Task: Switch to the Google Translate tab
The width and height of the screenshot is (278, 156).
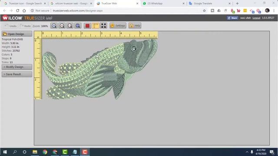Action: click(209, 3)
